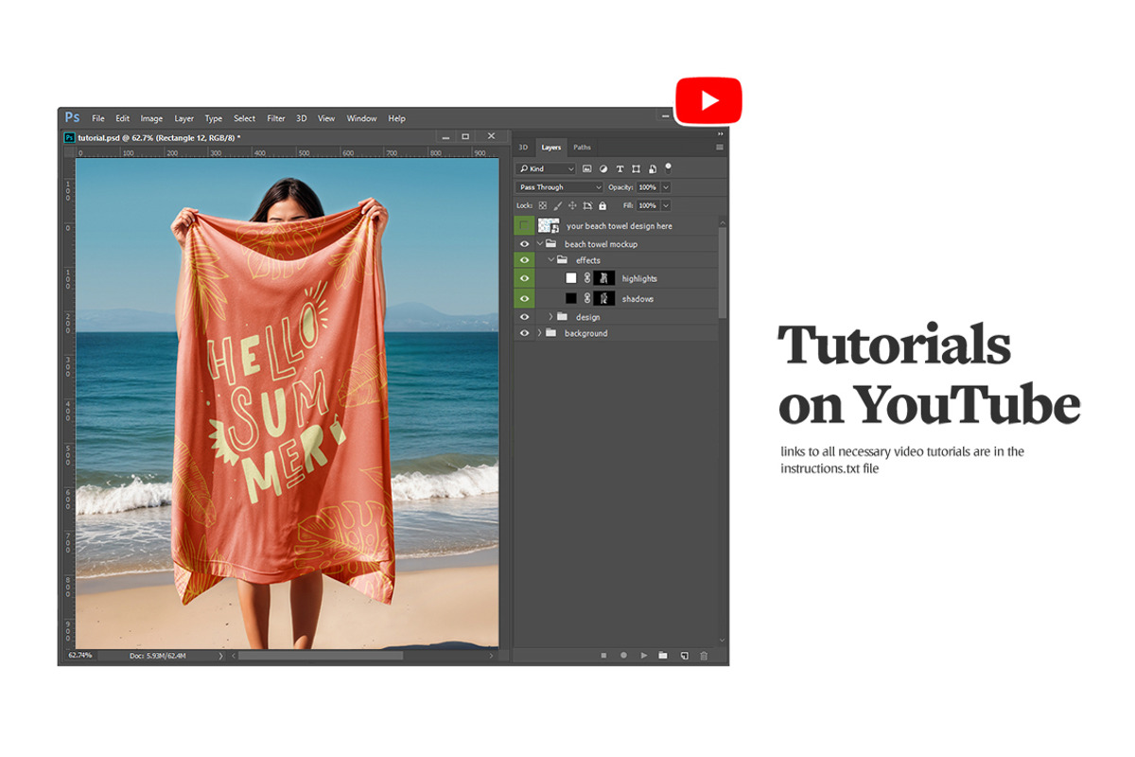1135x757 pixels.
Task: Filter layers by adjustment layers icon
Action: 603,168
